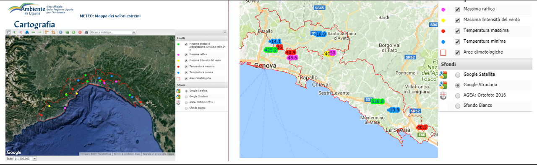Open Segnala un errore nella mappa link
Screen dimensions: 537x165
158,154
